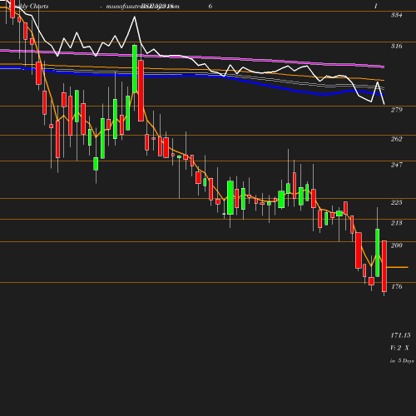Click the 225 price axis label
416x416 pixels.
pyautogui.click(x=396, y=202)
